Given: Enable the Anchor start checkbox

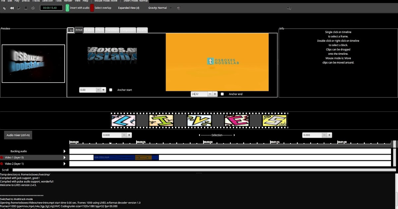Looking at the screenshot, I should (x=111, y=90).
